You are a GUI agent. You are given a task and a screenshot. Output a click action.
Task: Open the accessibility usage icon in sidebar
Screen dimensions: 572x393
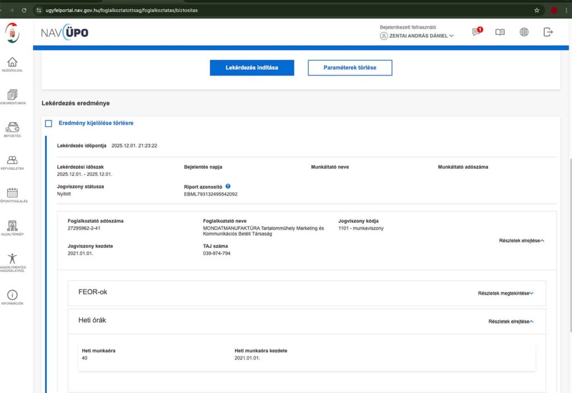point(12,259)
